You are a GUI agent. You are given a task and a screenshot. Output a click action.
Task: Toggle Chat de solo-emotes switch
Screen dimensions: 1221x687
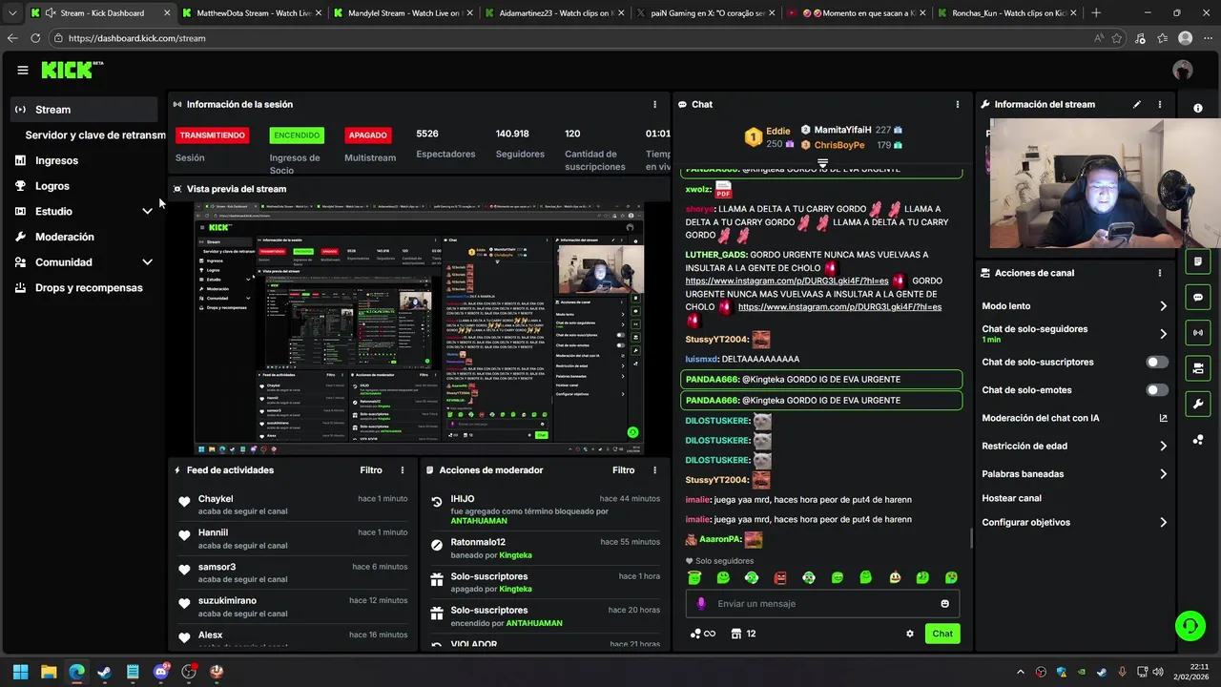click(x=1157, y=390)
